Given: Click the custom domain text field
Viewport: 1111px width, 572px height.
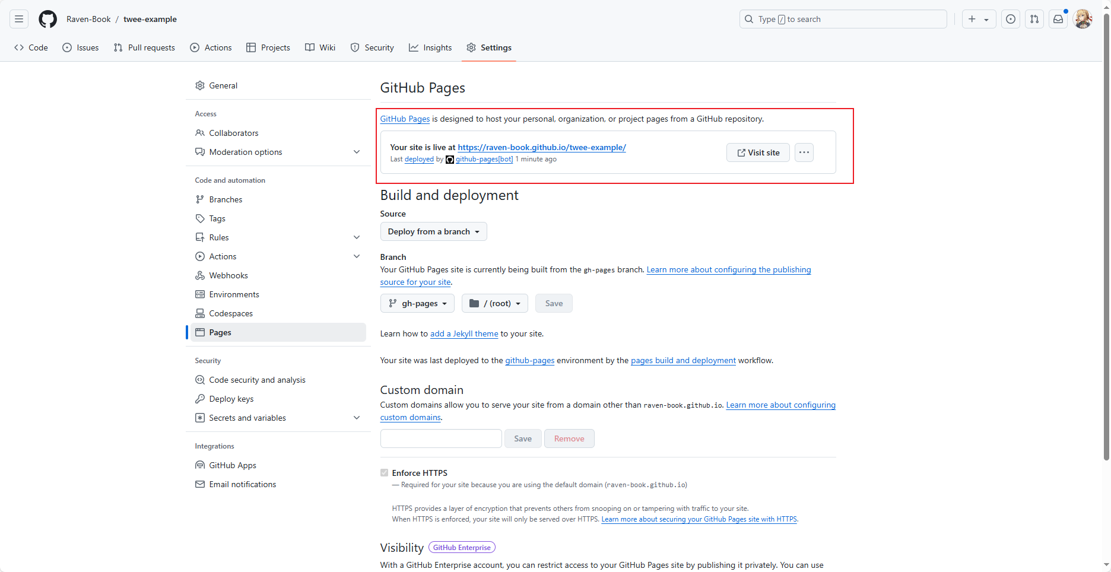Looking at the screenshot, I should [441, 438].
